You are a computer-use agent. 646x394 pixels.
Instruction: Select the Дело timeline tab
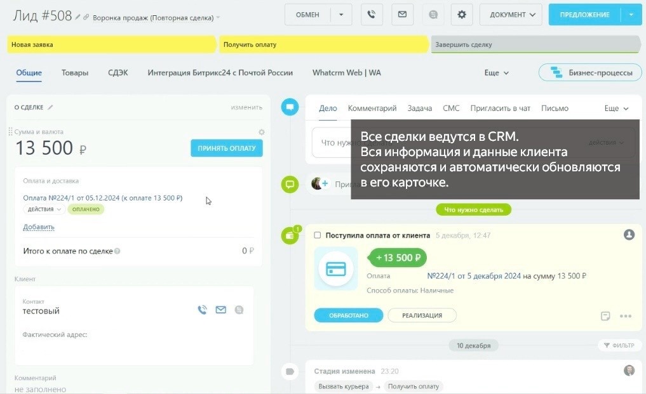(328, 108)
